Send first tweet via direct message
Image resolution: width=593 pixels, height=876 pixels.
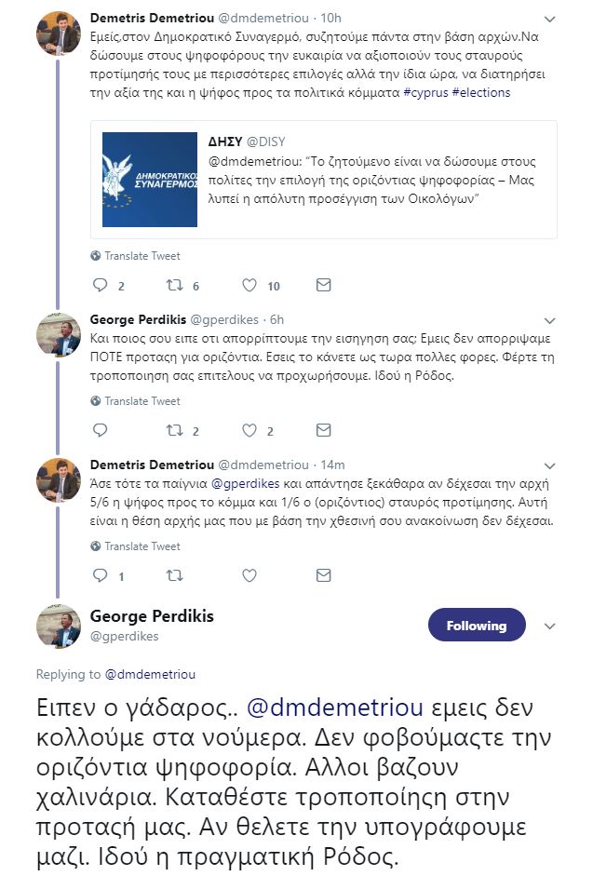tap(323, 286)
